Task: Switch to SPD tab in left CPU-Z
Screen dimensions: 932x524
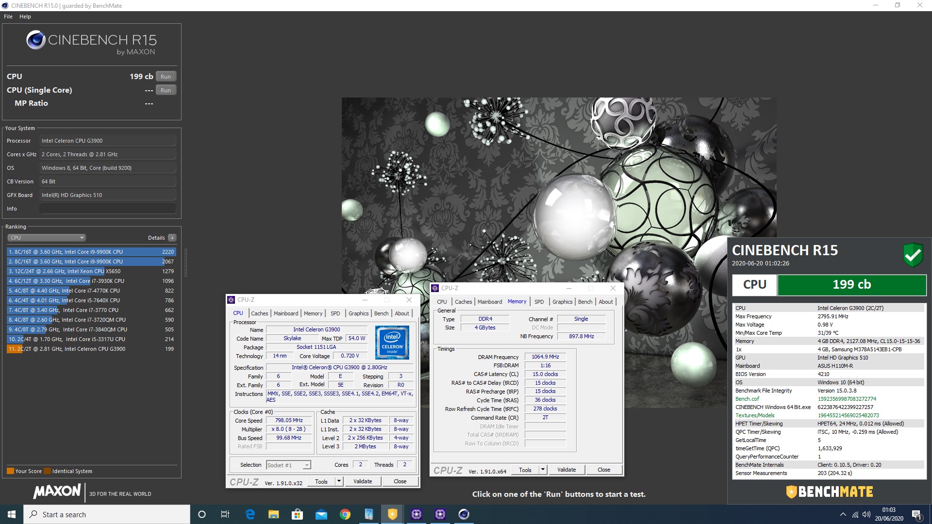Action: click(335, 313)
